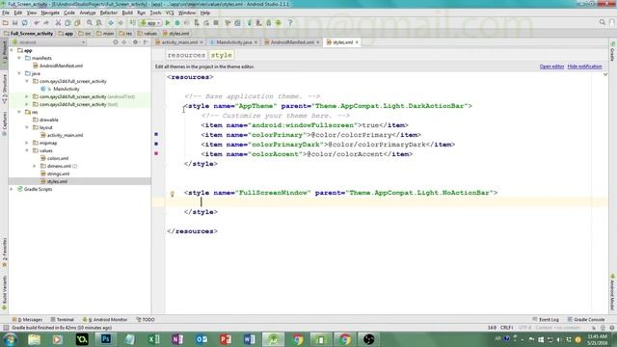Click the Scroll from Source target icon
Screen dimensions: 617x347
(x=116, y=42)
